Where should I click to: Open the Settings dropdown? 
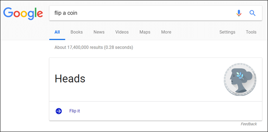point(227,32)
